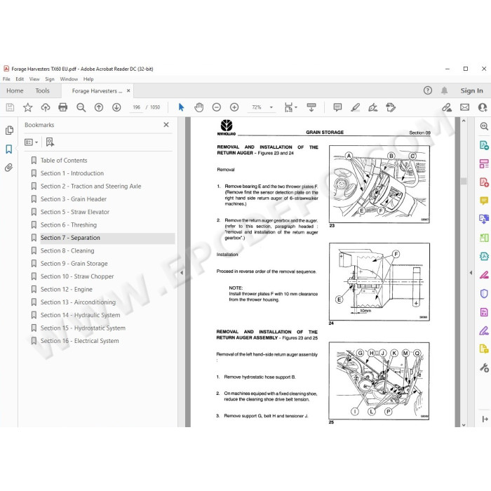Activate the hand pan tool
The width and height of the screenshot is (491, 491).
tap(199, 107)
